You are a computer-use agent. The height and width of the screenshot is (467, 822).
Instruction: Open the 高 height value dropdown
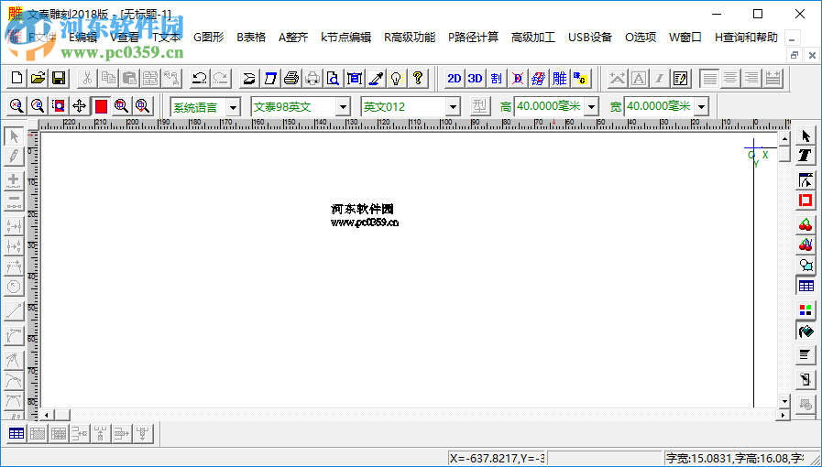point(591,107)
